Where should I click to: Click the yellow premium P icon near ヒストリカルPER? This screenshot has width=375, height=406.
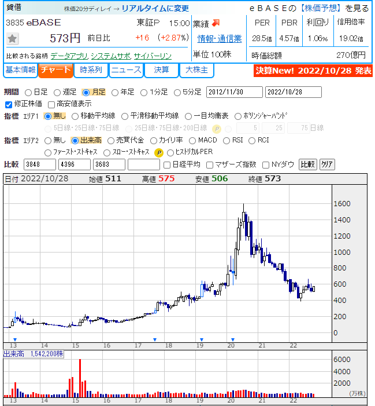tap(159, 153)
